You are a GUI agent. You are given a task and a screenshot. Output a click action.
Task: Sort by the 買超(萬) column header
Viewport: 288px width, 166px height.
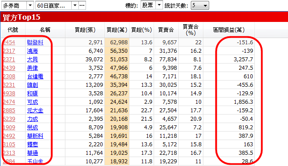tap(117, 30)
